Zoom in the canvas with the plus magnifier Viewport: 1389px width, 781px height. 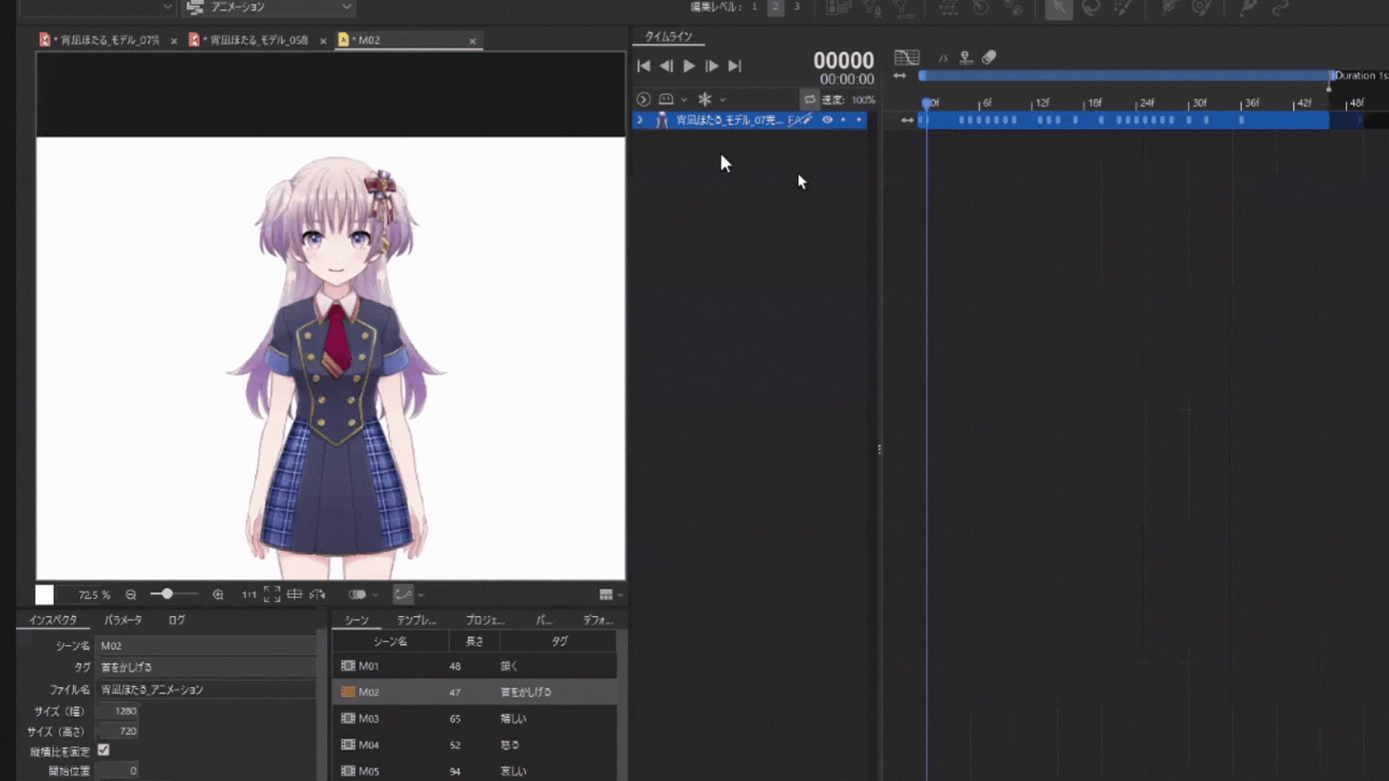218,594
